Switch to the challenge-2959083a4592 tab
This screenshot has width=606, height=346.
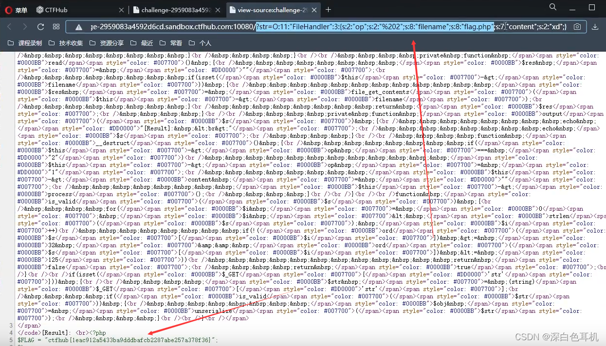pos(178,10)
